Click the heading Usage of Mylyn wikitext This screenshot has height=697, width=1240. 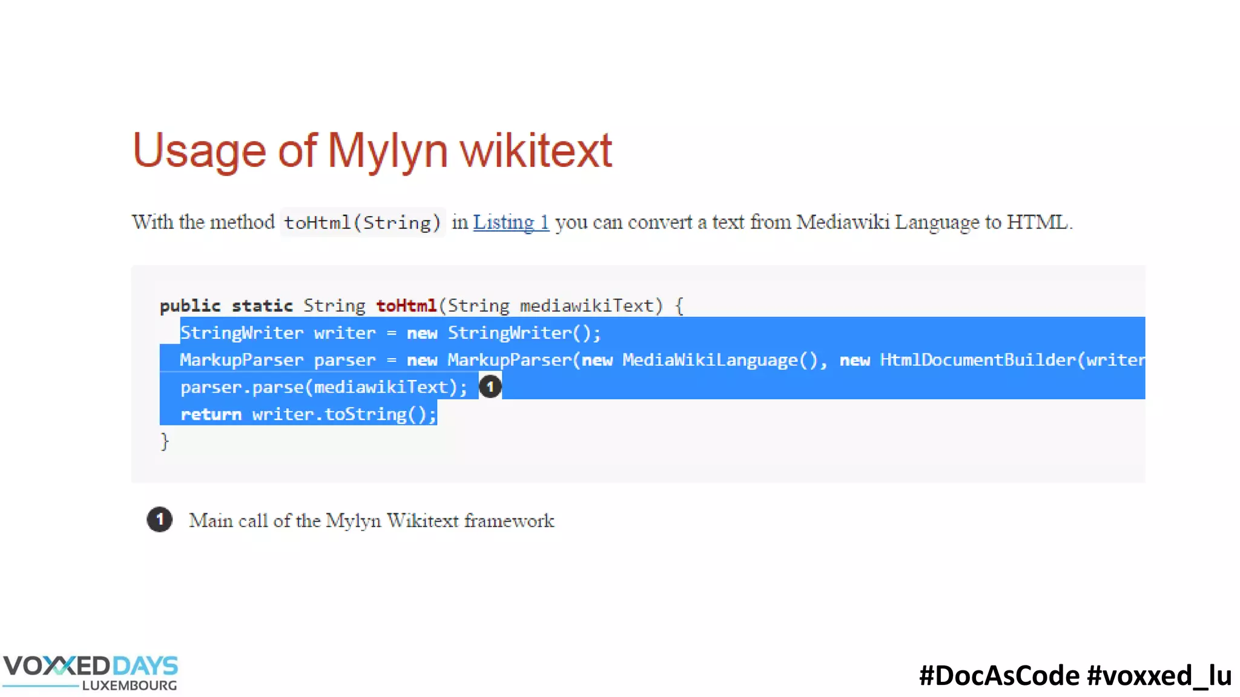(372, 151)
